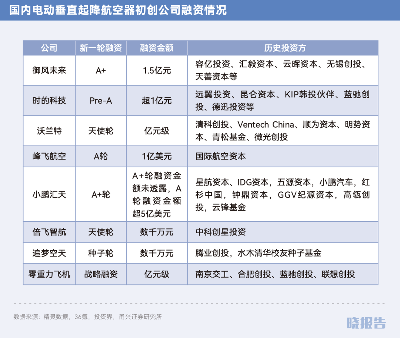This screenshot has width=400, height=338.
Task: Click the 晓报告 logo watermark
Action: (x=366, y=322)
